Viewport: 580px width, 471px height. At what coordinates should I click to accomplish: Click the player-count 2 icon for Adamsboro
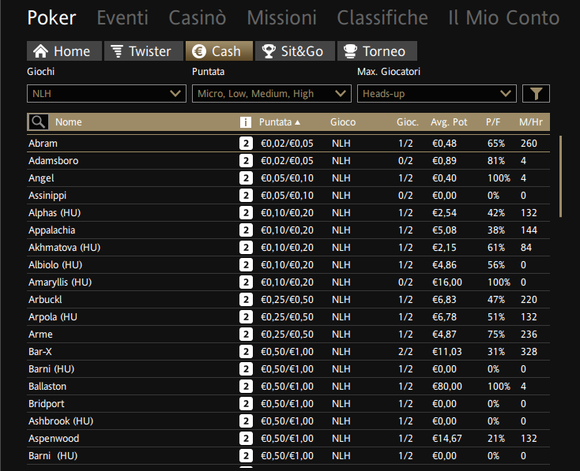click(x=246, y=161)
